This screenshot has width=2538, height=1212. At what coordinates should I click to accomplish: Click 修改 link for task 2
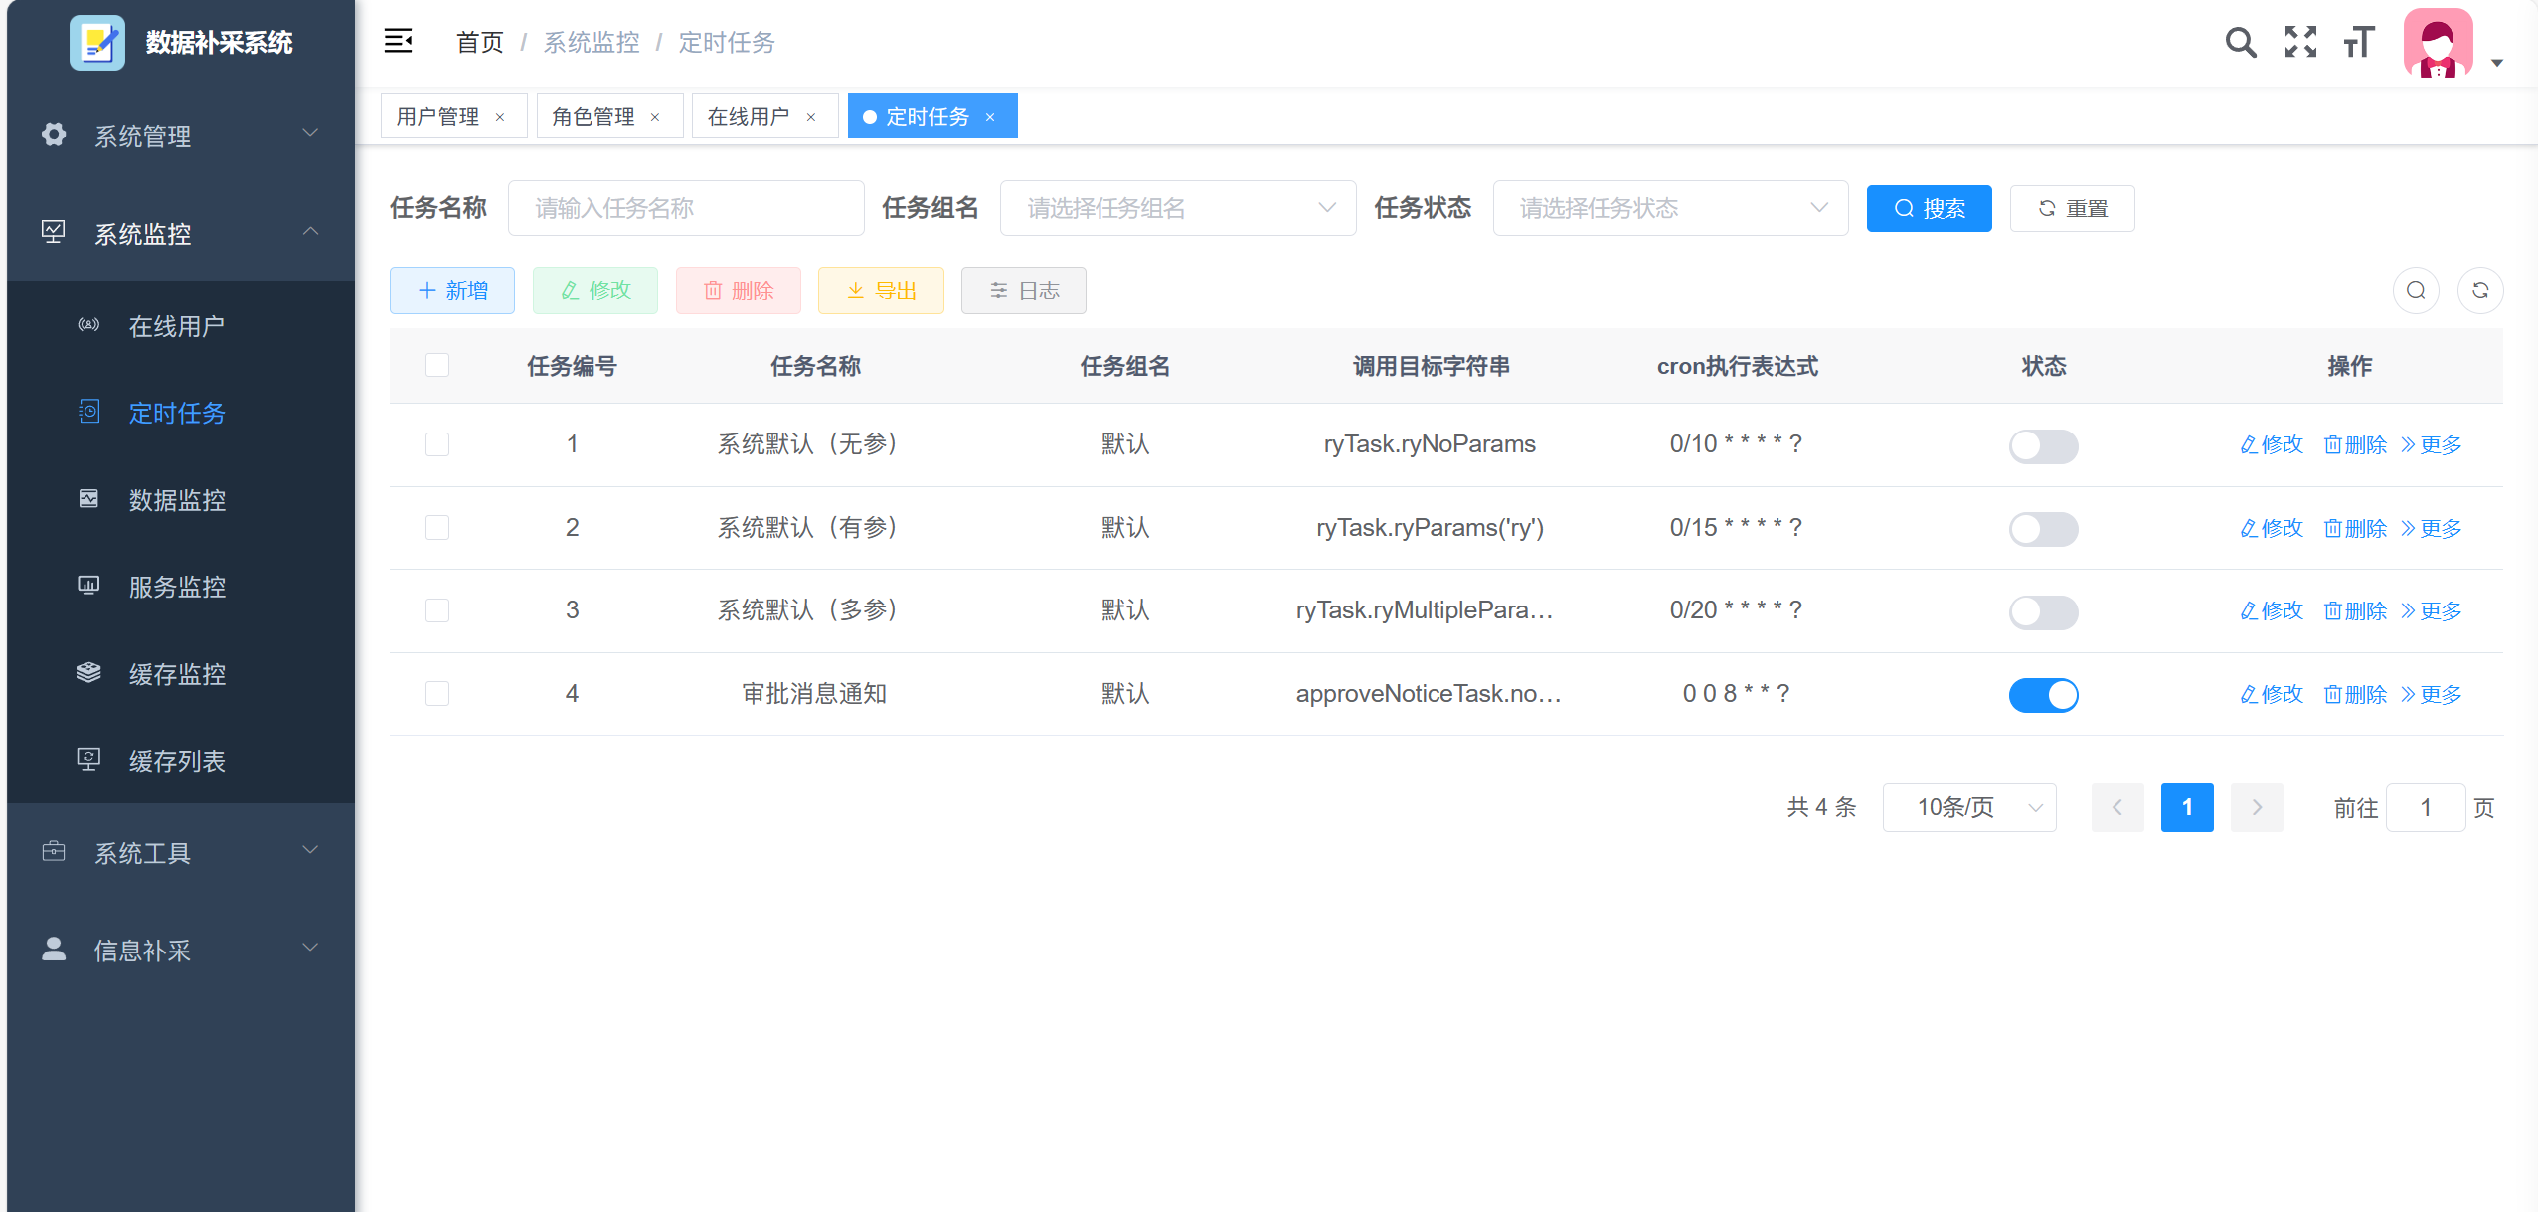pos(2272,528)
